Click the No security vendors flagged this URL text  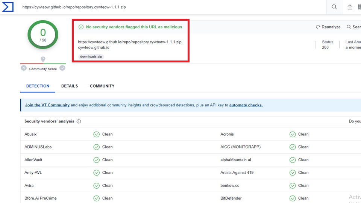[x=134, y=27]
